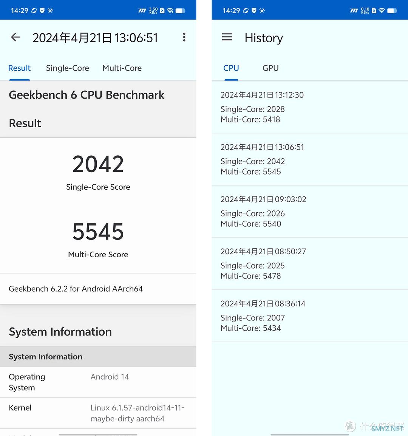Tap the Android 14 operating system value

110,377
